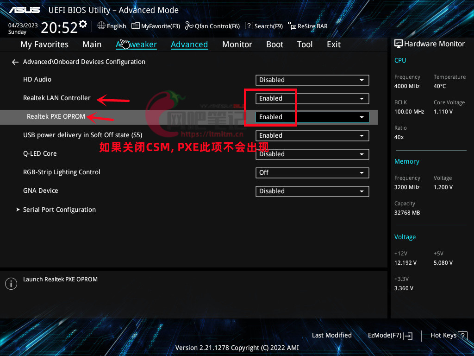Click the info icon beside the help text
The width and height of the screenshot is (474, 356).
coord(11,284)
